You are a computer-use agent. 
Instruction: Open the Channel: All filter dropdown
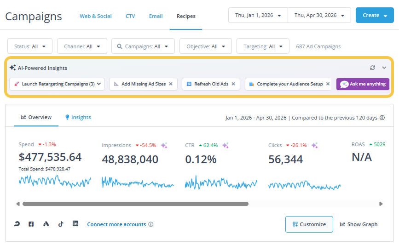pos(82,46)
